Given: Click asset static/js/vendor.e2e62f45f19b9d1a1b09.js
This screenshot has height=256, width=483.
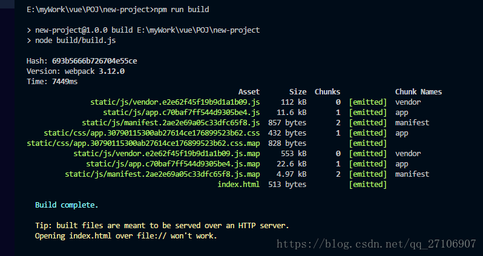Looking at the screenshot, I should (x=175, y=102).
